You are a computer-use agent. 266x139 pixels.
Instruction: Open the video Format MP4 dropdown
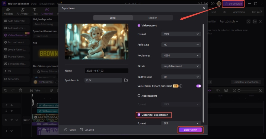pyautogui.click(x=181, y=34)
